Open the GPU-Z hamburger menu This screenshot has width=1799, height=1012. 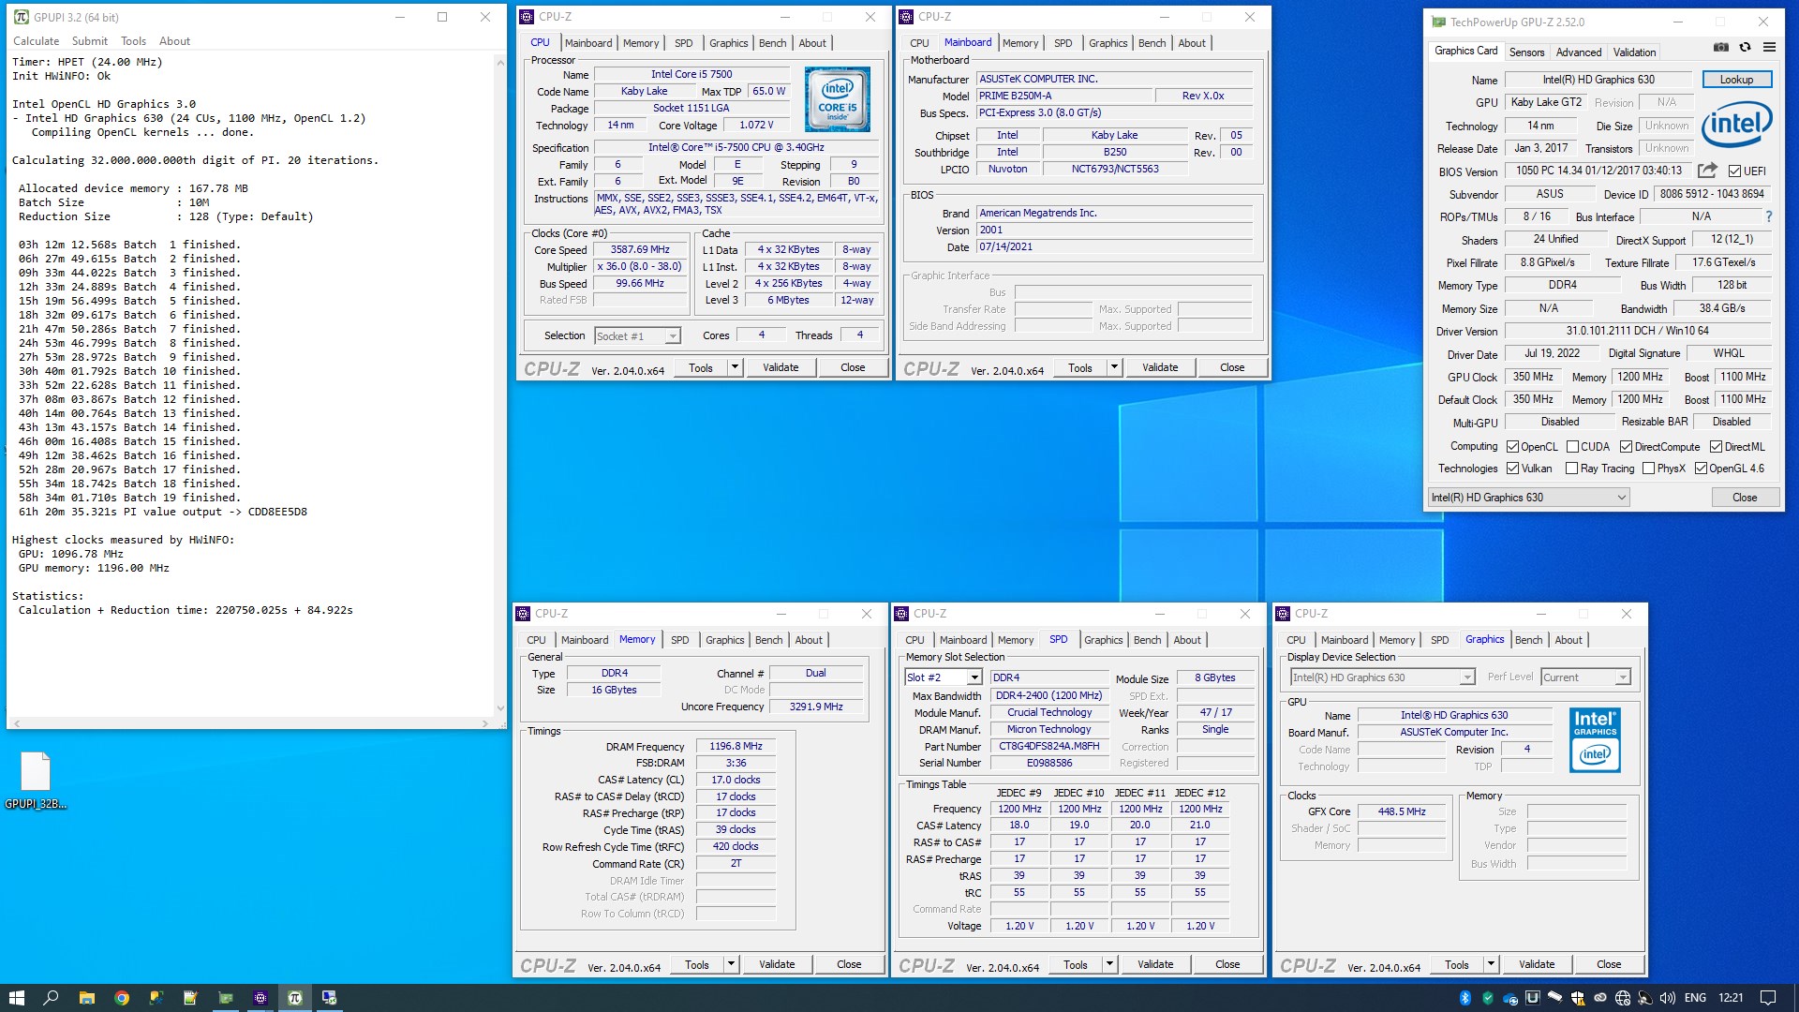[1769, 47]
